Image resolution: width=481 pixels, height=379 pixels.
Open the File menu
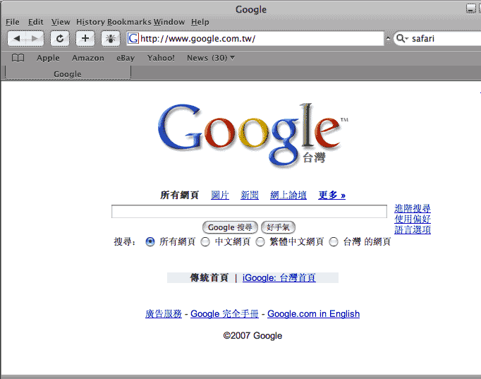pos(13,22)
